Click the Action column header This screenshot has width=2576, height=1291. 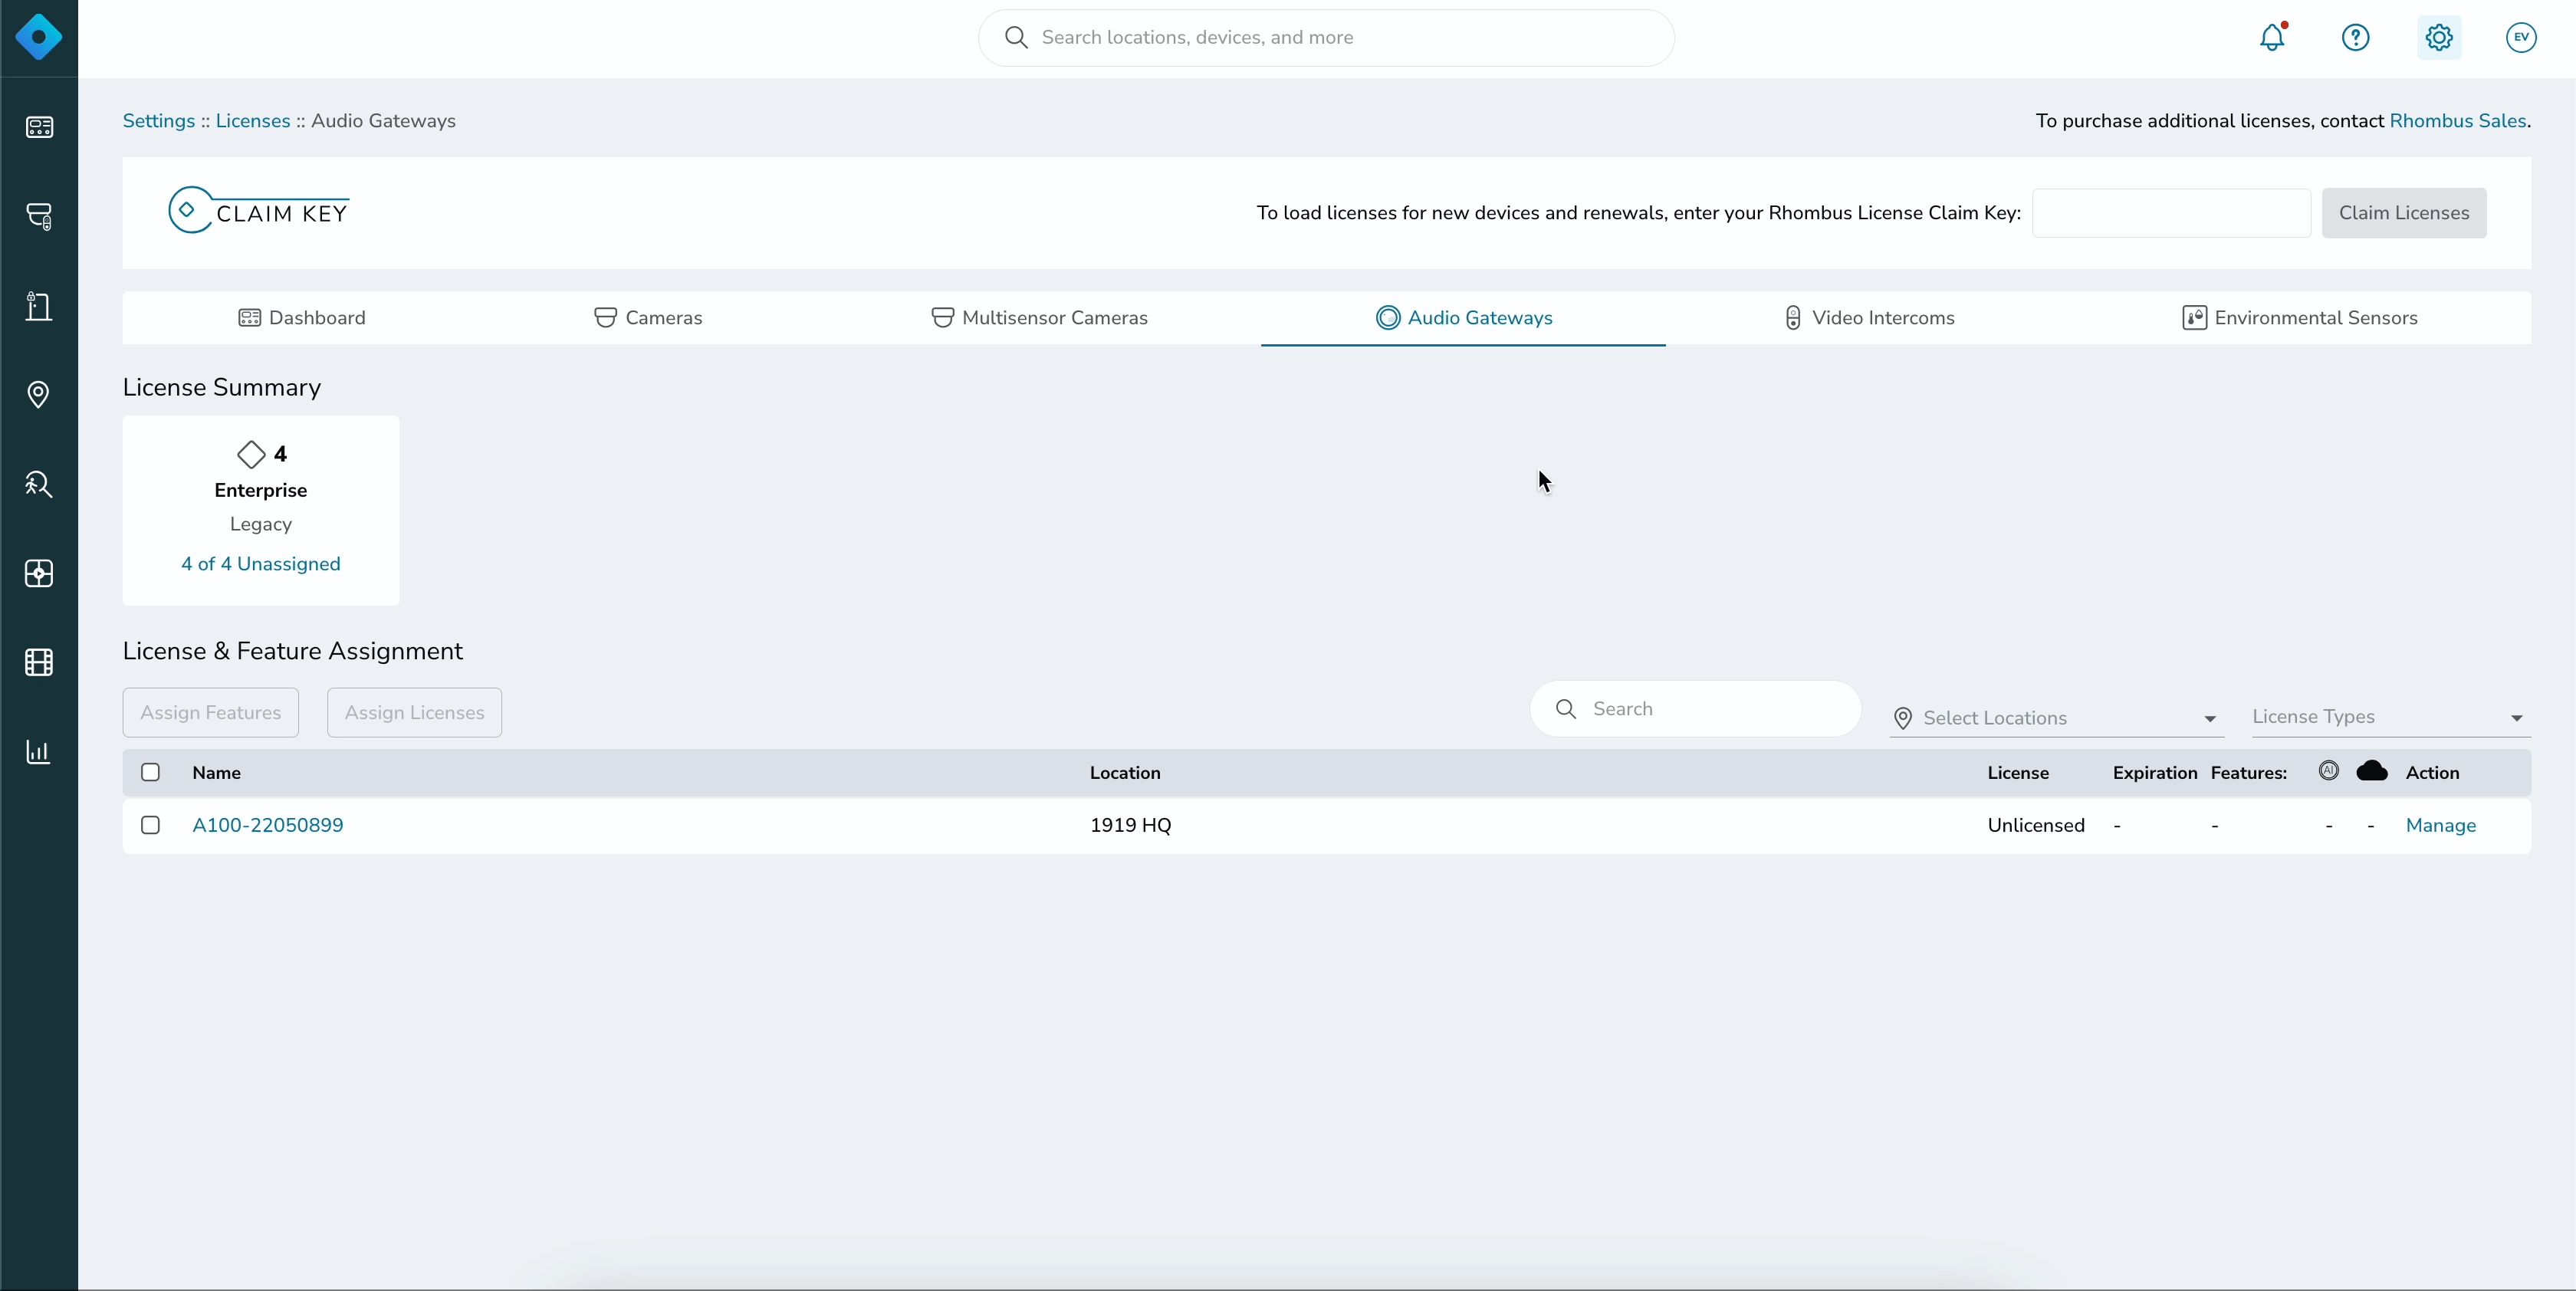(x=2432, y=773)
